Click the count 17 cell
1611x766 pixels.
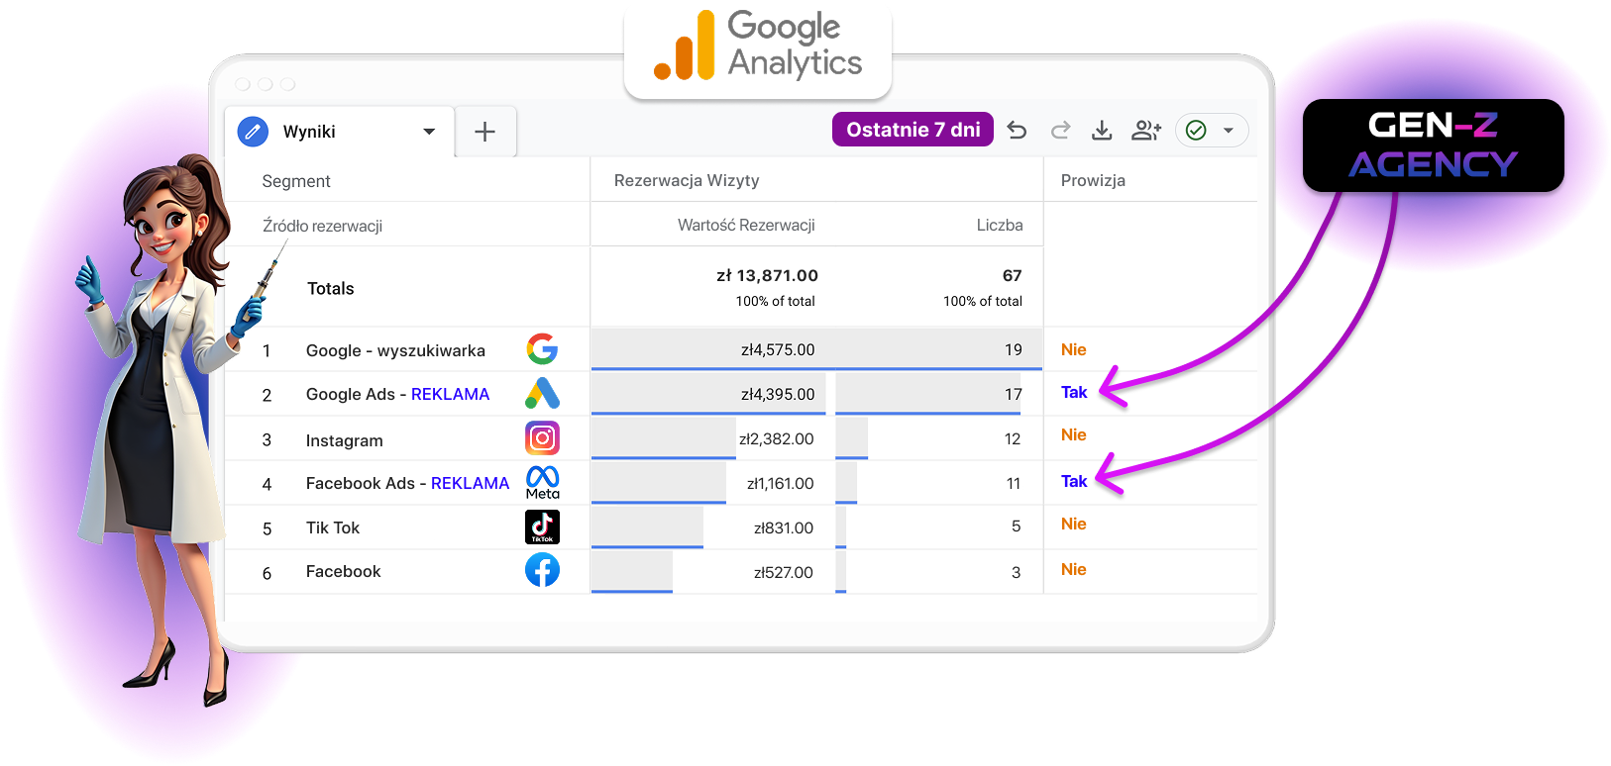coord(1013,394)
